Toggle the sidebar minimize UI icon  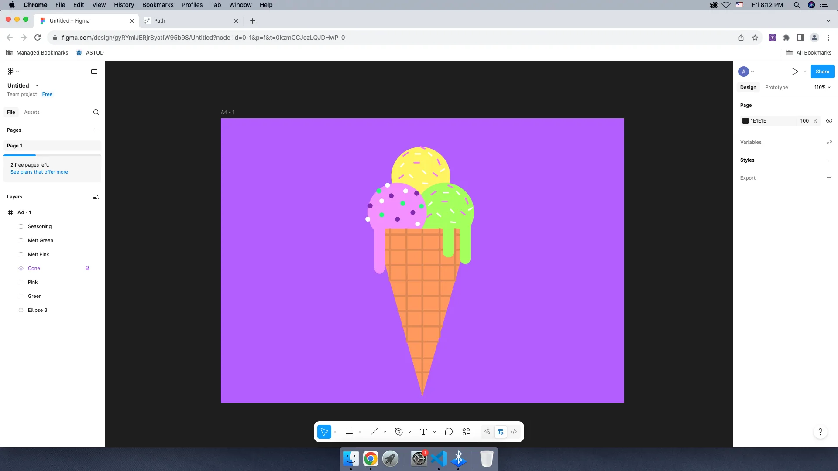(94, 72)
